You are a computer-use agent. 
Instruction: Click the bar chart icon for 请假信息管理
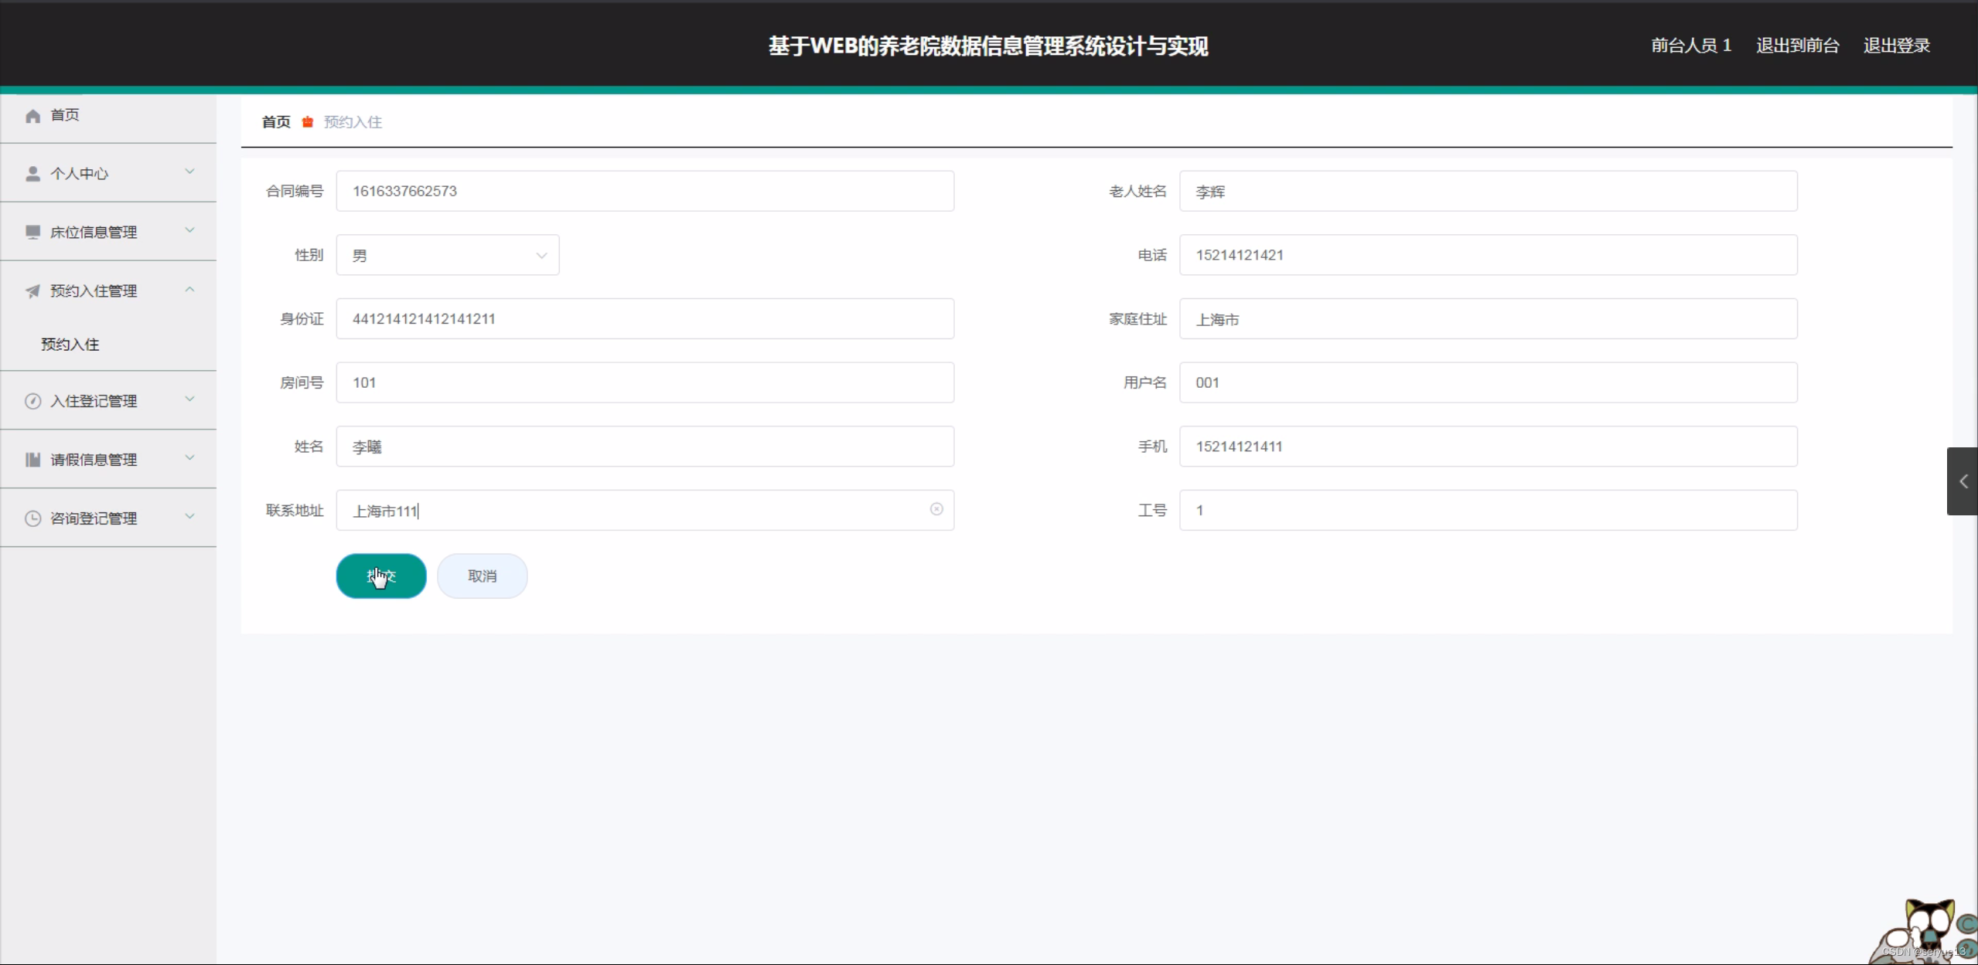32,460
